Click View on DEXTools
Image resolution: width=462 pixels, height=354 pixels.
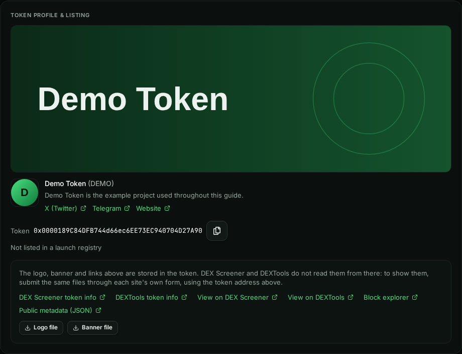[x=320, y=297]
